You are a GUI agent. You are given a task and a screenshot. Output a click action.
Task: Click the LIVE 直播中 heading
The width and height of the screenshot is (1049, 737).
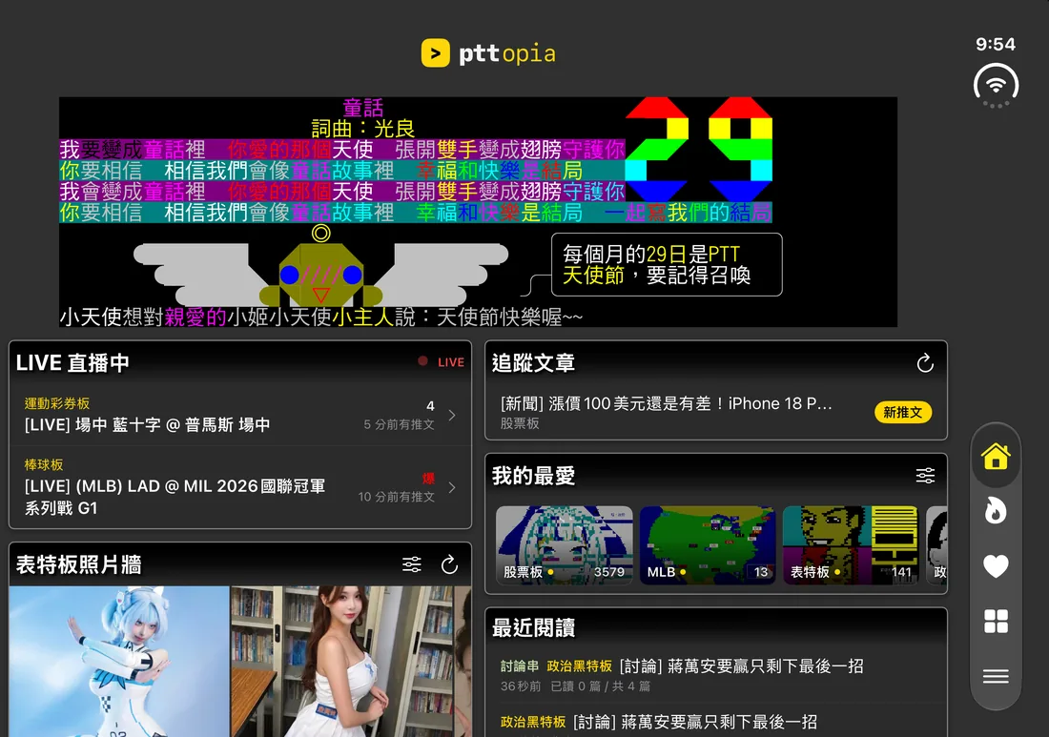tap(72, 363)
